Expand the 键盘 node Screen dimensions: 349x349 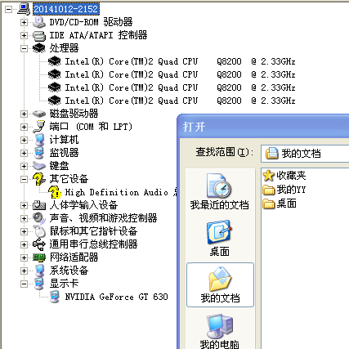24,166
